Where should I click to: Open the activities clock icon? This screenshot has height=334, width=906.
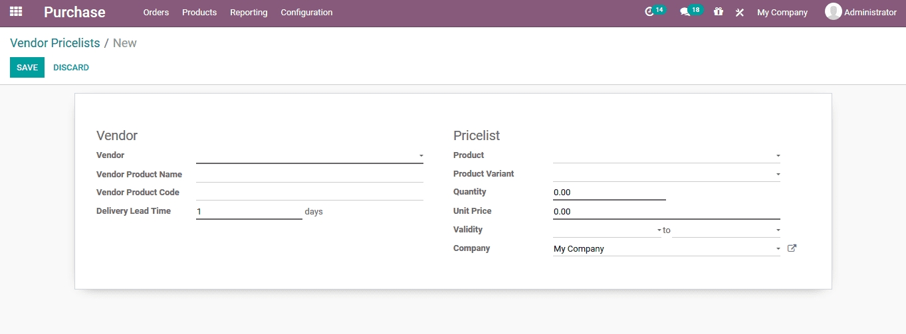click(650, 12)
